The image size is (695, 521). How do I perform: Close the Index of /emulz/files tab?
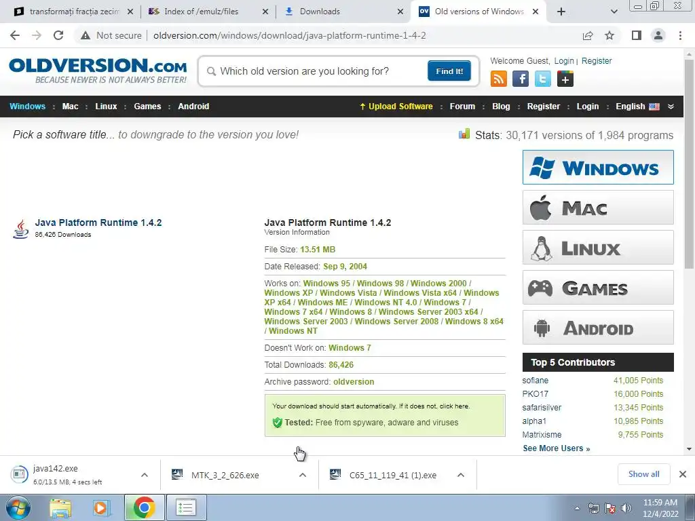click(265, 12)
